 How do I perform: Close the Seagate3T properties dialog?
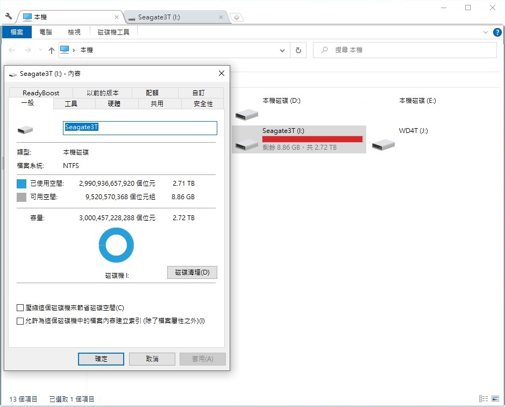222,74
